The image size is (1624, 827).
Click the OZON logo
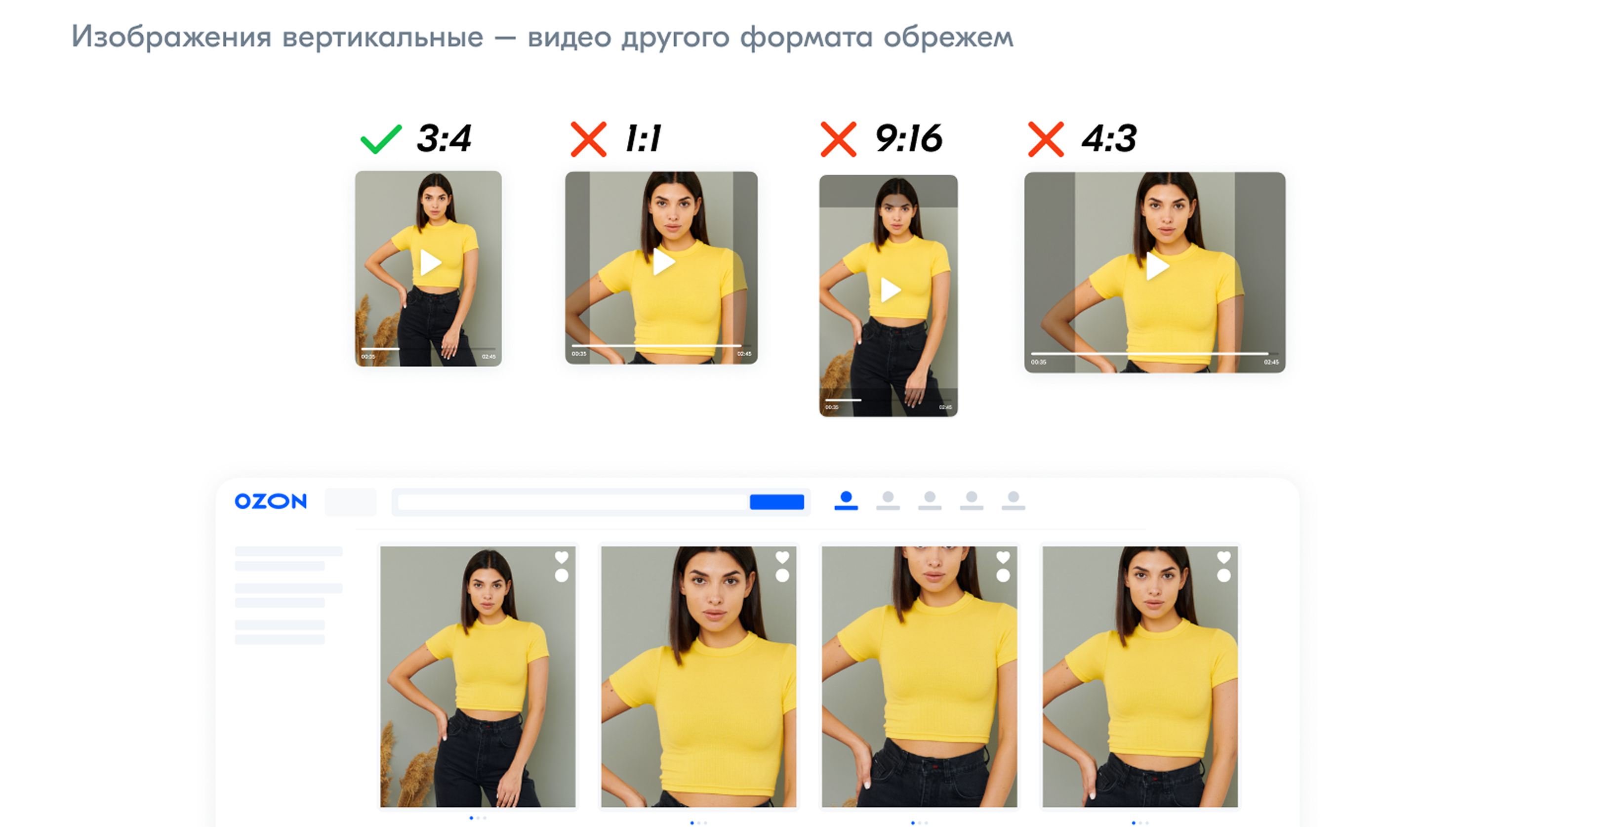coord(271,501)
